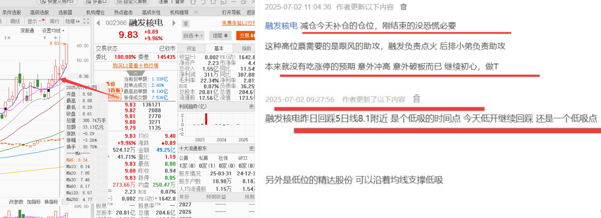601x218 pixels.
Task: Go to the previous stock with the left arrow
Action: click(98, 23)
